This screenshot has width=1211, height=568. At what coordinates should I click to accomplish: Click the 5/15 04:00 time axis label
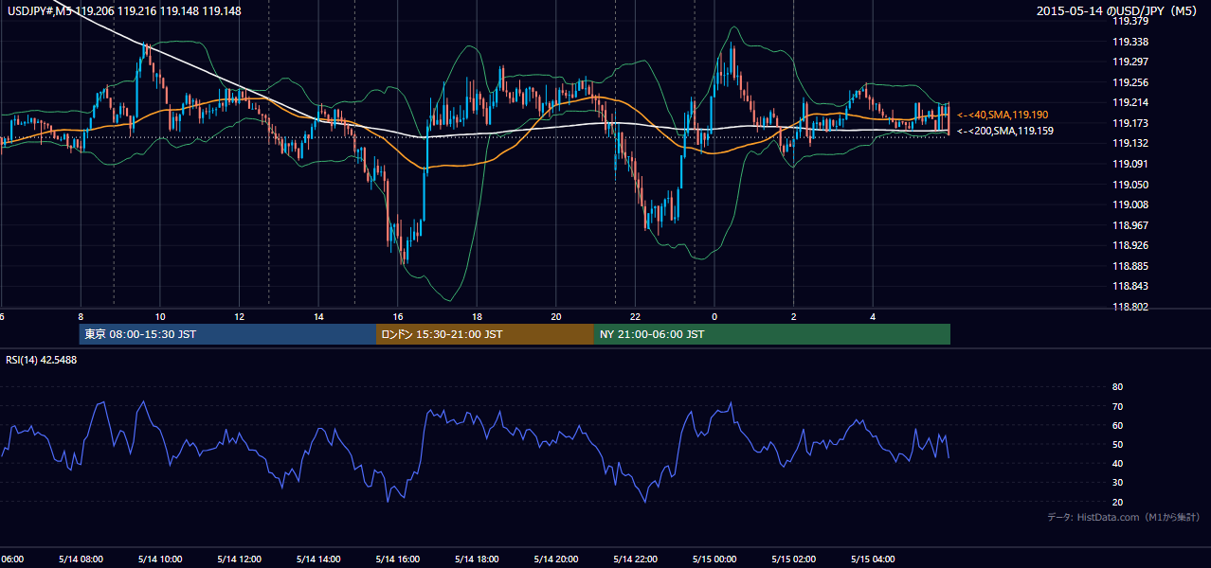click(873, 559)
